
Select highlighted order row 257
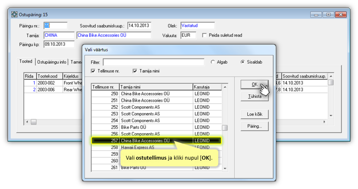(156, 141)
